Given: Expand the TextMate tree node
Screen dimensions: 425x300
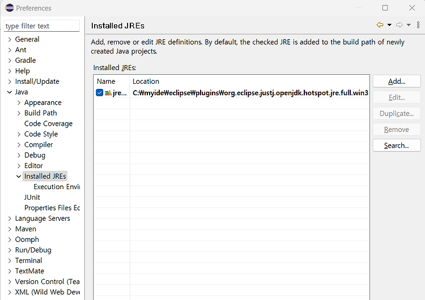Looking at the screenshot, I should coord(10,271).
